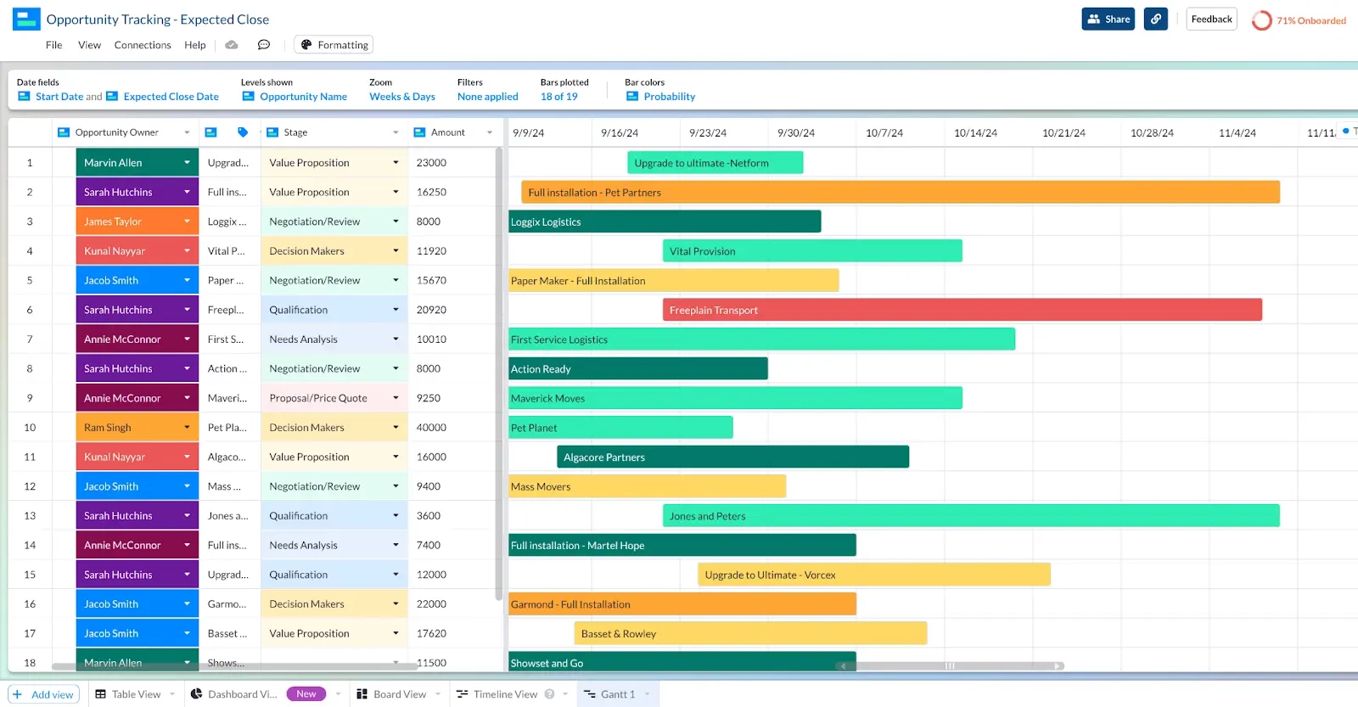Click the 71% Onboarded progress ring
Screen dimensions: 1358x707
click(1262, 20)
